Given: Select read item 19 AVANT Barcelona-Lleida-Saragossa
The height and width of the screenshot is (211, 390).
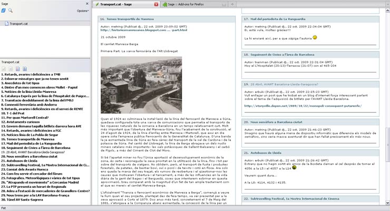Looking at the screenshot, I should tap(33, 152).
